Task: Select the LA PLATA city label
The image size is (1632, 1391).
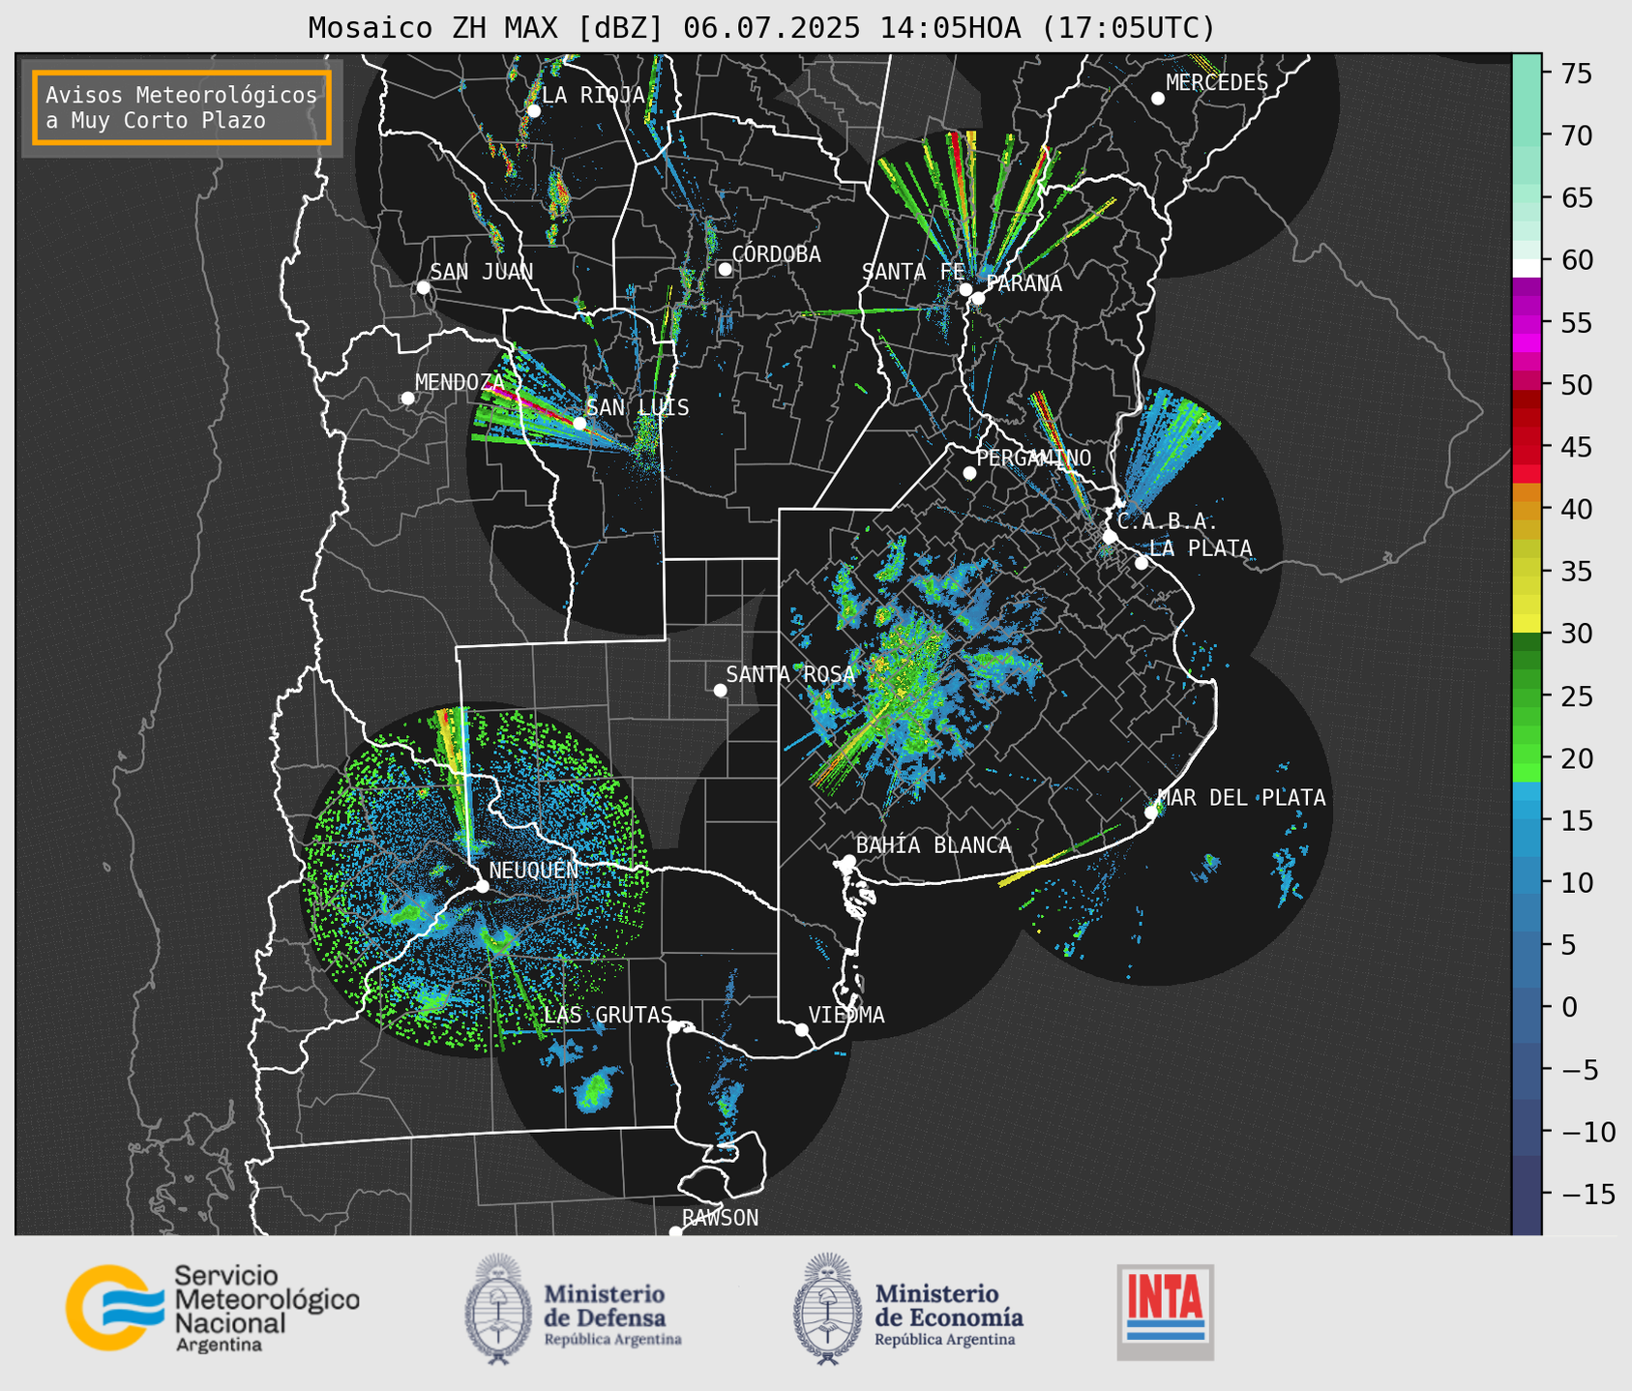Action: (x=1201, y=548)
